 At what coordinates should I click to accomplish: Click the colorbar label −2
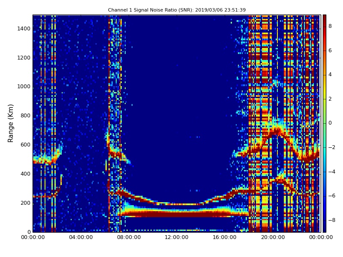tap(331, 147)
